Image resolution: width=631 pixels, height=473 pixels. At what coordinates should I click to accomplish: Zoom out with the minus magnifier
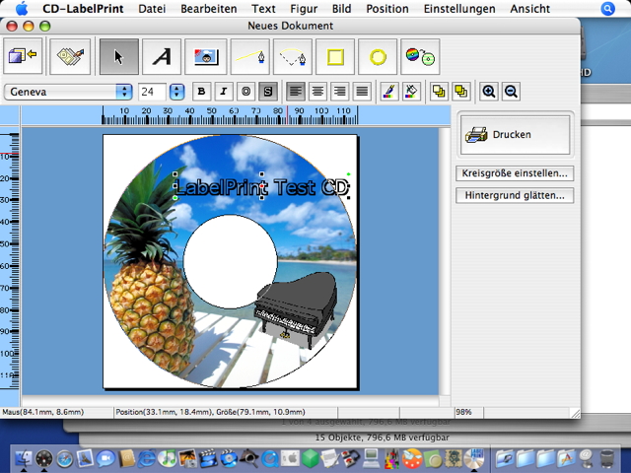pyautogui.click(x=511, y=92)
